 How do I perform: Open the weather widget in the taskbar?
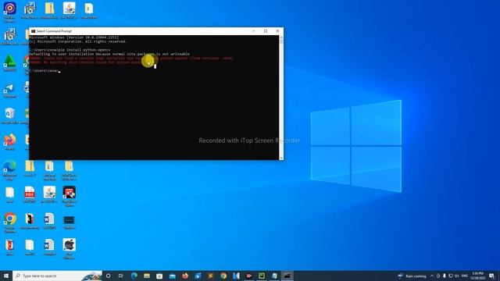(x=412, y=276)
